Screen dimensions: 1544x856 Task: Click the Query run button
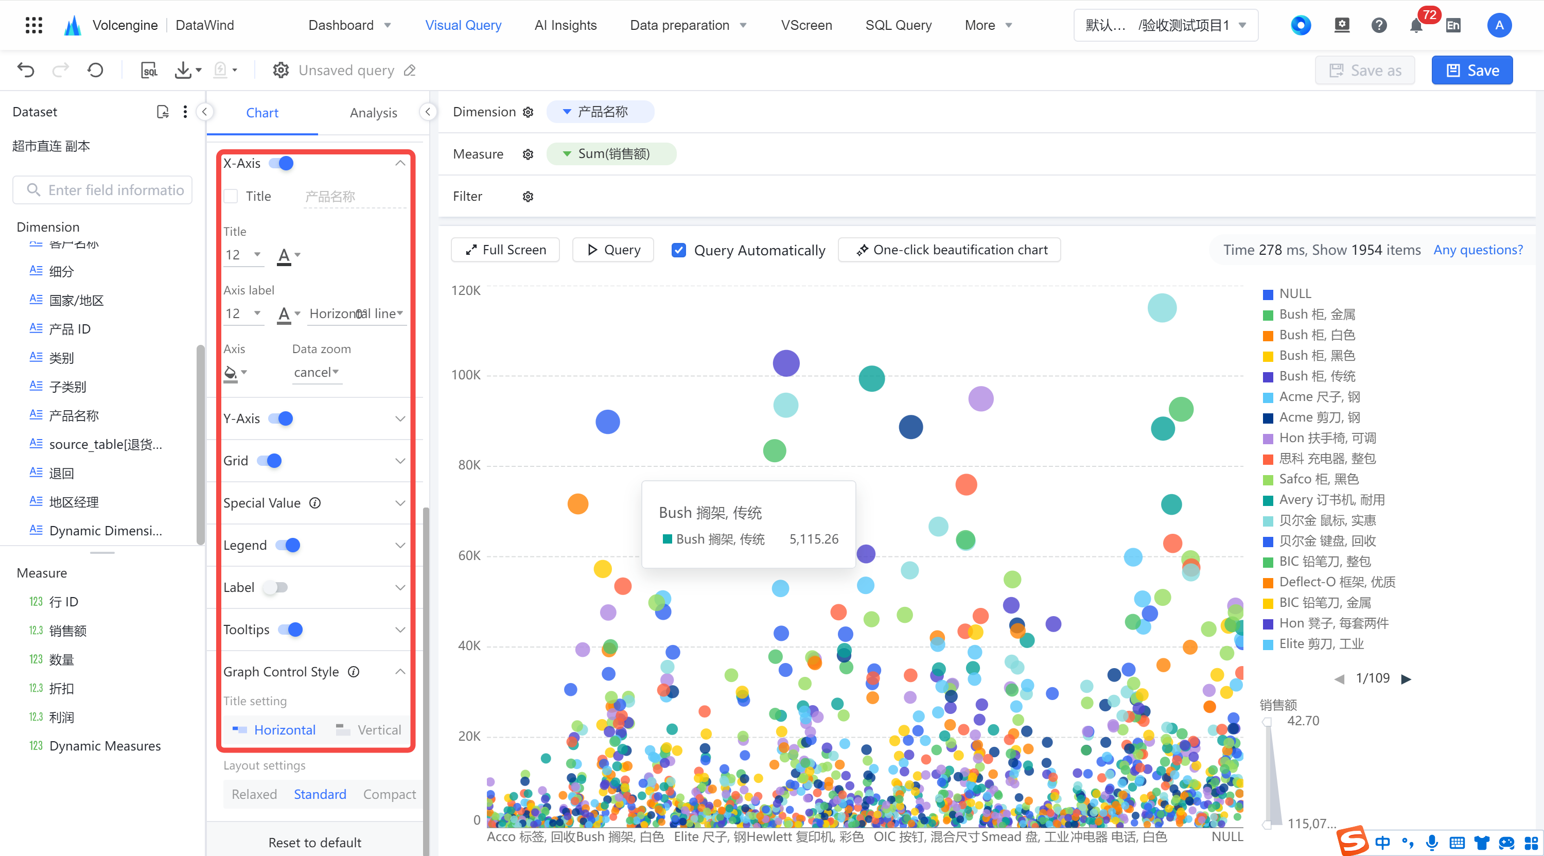(x=612, y=250)
